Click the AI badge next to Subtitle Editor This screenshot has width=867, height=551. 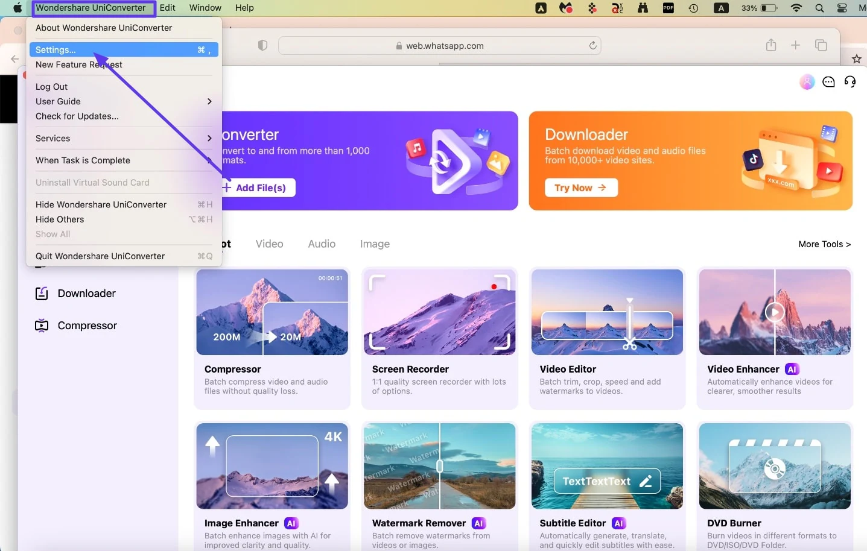tap(618, 523)
